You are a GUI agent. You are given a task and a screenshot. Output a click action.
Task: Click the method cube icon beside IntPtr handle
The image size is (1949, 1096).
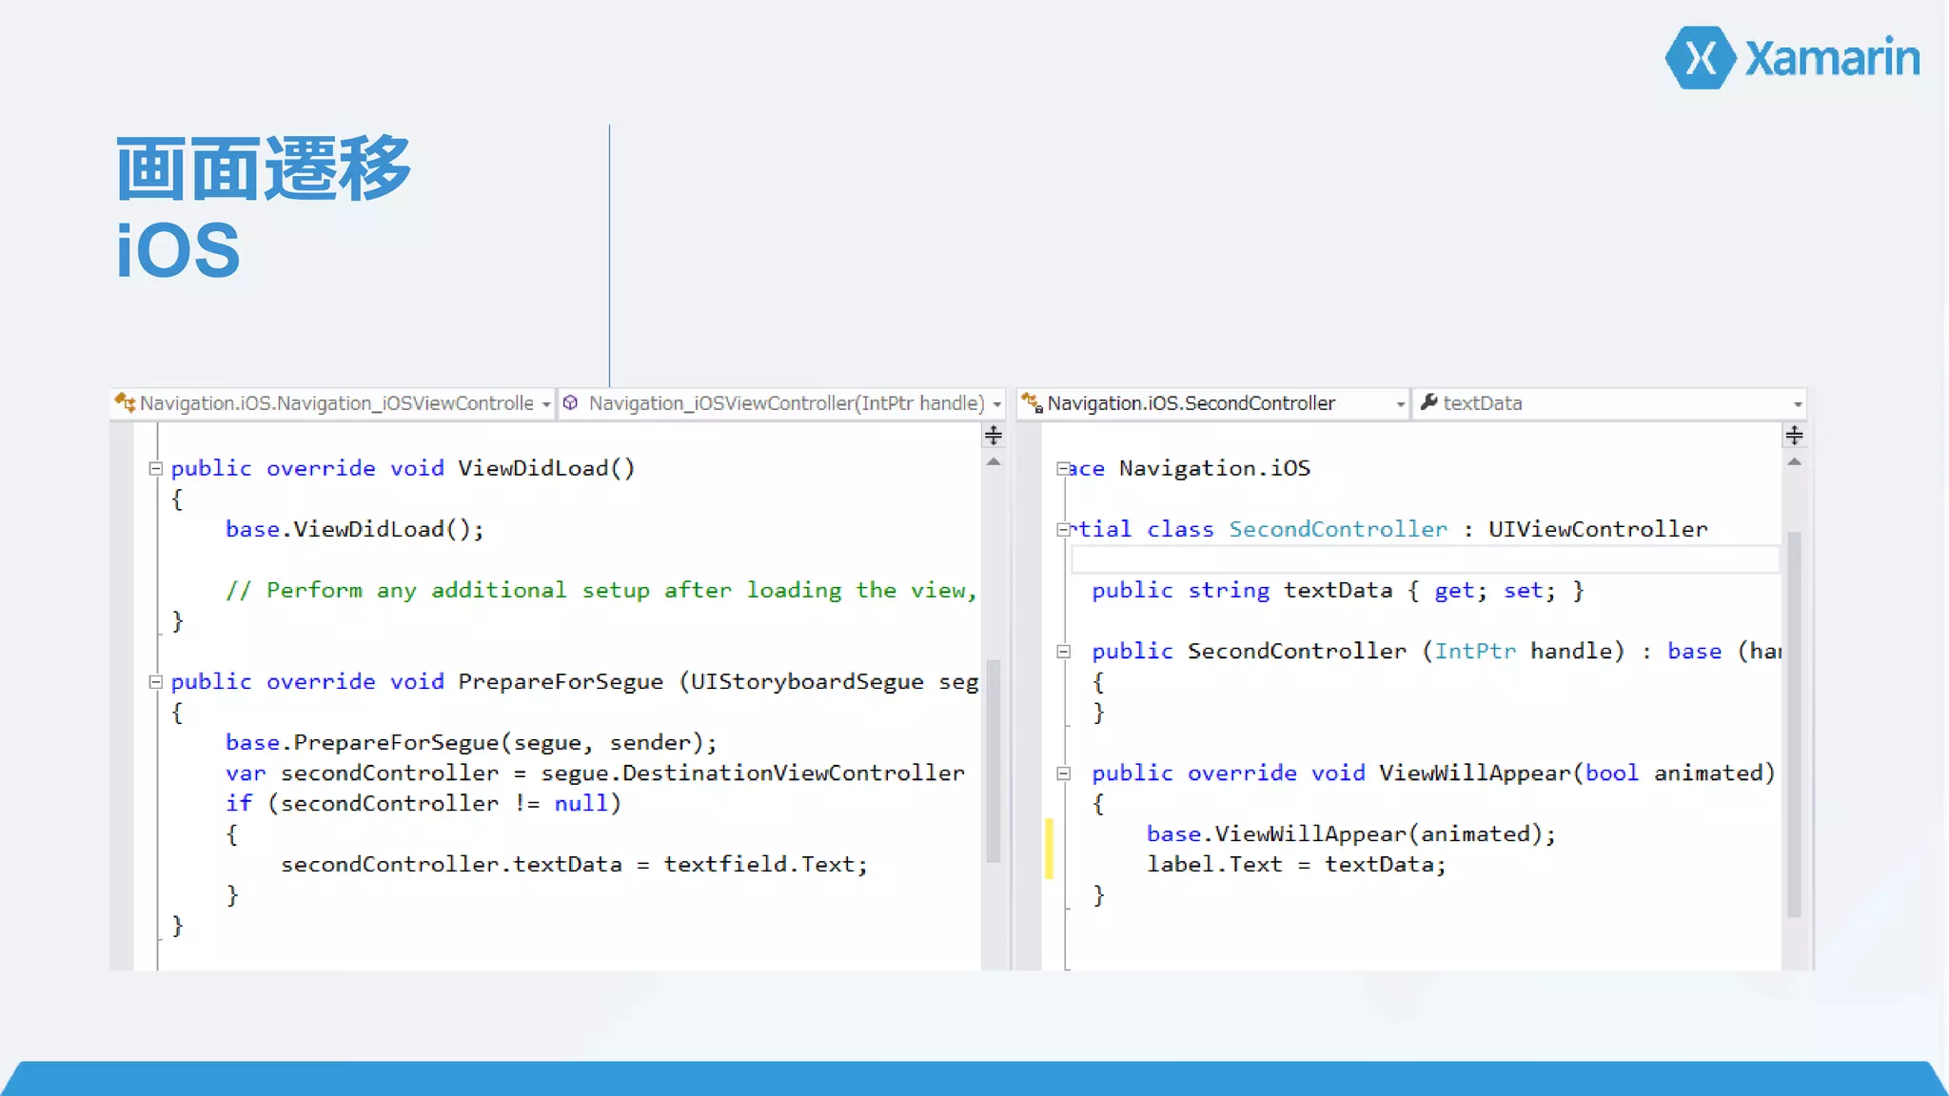pos(570,403)
